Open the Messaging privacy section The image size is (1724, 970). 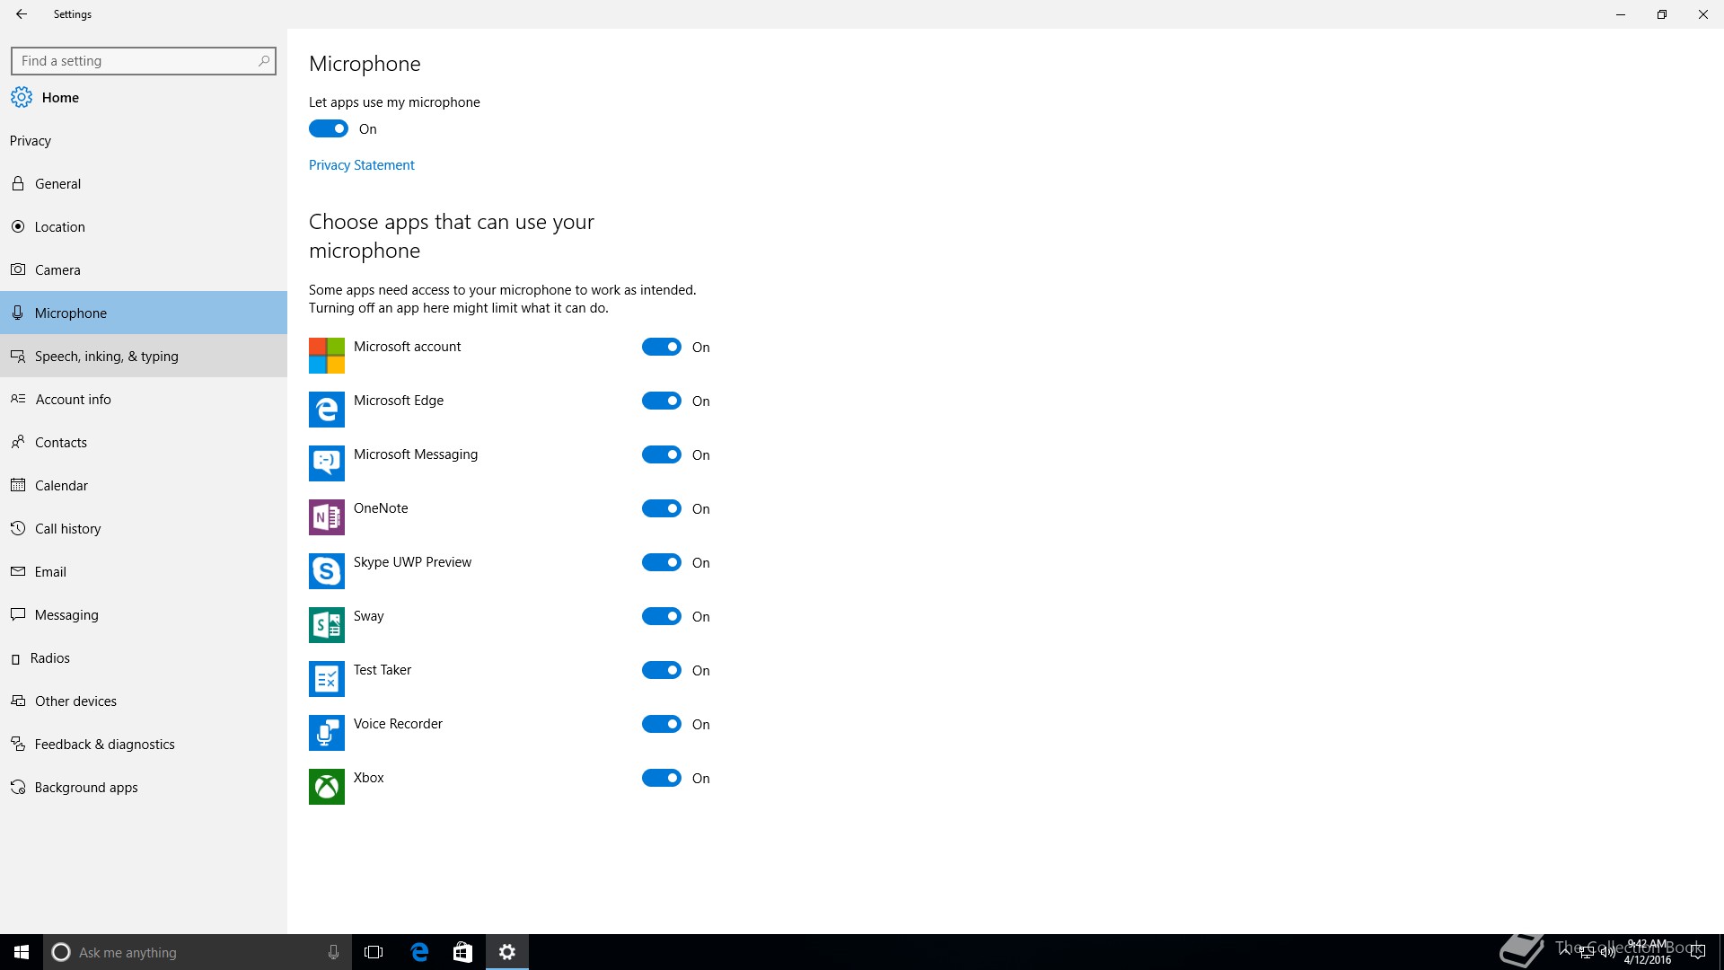click(144, 614)
